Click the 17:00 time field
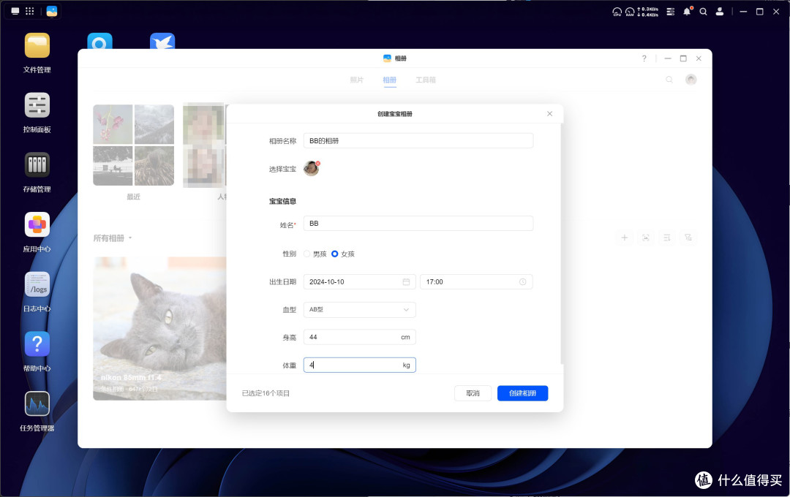The width and height of the screenshot is (790, 497). [476, 282]
